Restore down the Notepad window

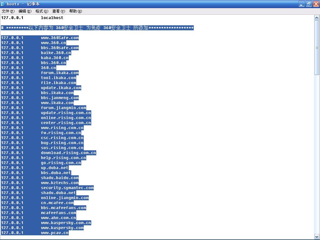tap(309, 4)
